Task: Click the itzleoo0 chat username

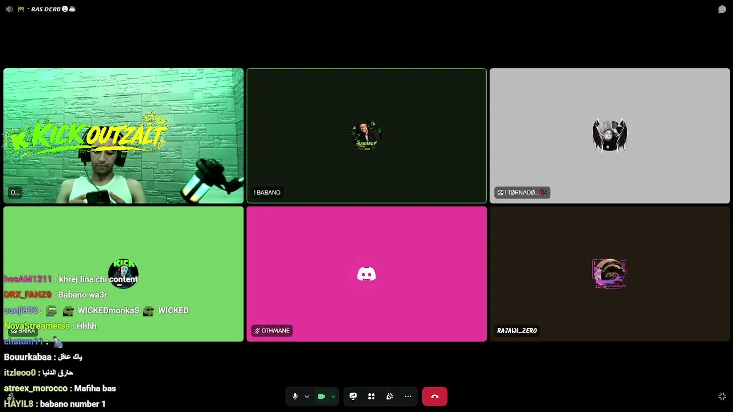Action: [19, 373]
